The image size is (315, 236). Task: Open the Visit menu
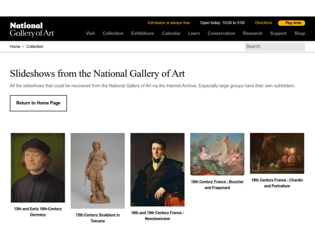tap(90, 33)
